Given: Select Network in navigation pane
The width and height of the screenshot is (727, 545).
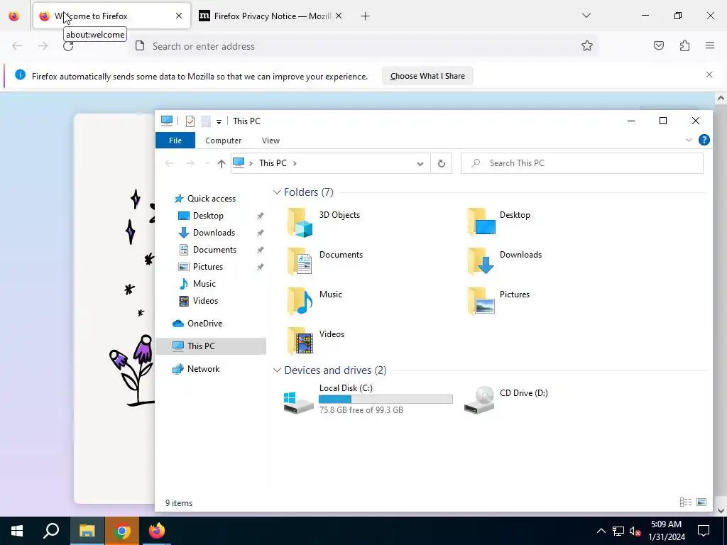Looking at the screenshot, I should pos(203,369).
